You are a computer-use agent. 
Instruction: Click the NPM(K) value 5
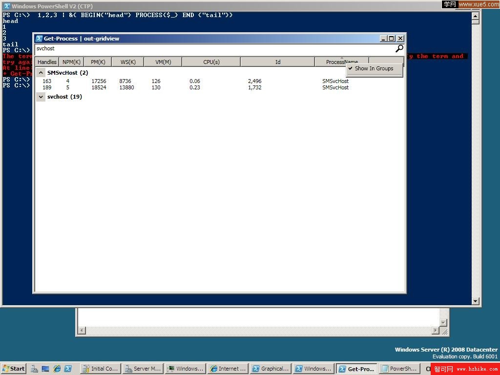pyautogui.click(x=67, y=87)
